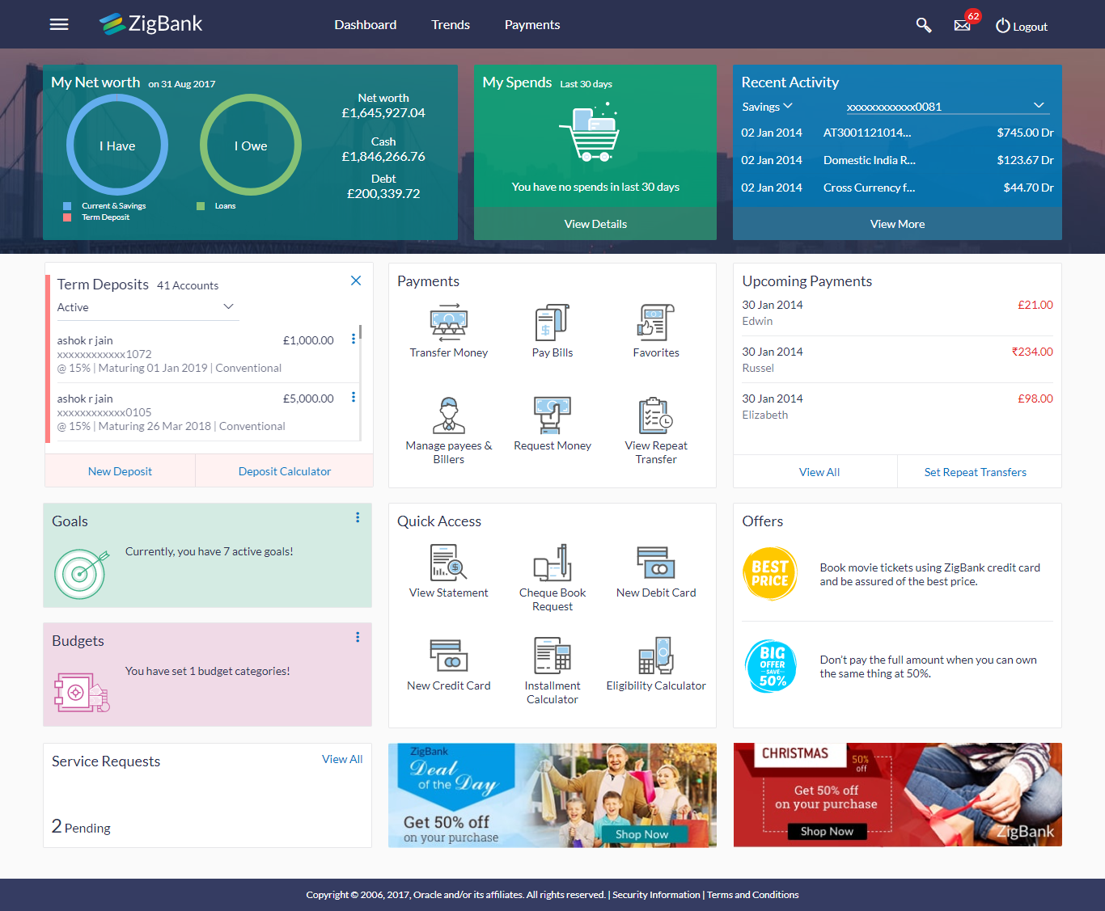
Task: Select AT3001121014... transaction row
Action: click(x=897, y=133)
